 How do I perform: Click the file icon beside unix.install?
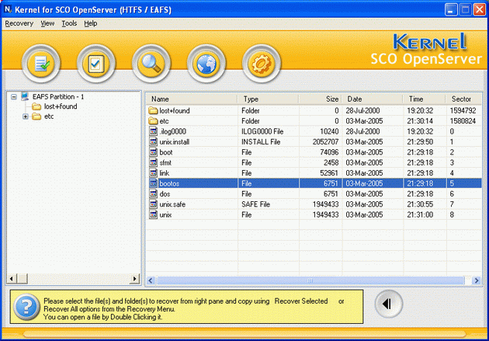(153, 141)
